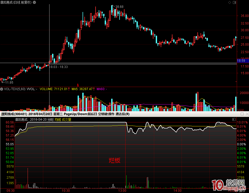
Task: Click the 烂板 annotation in the intraday chart
Action: coord(115,160)
